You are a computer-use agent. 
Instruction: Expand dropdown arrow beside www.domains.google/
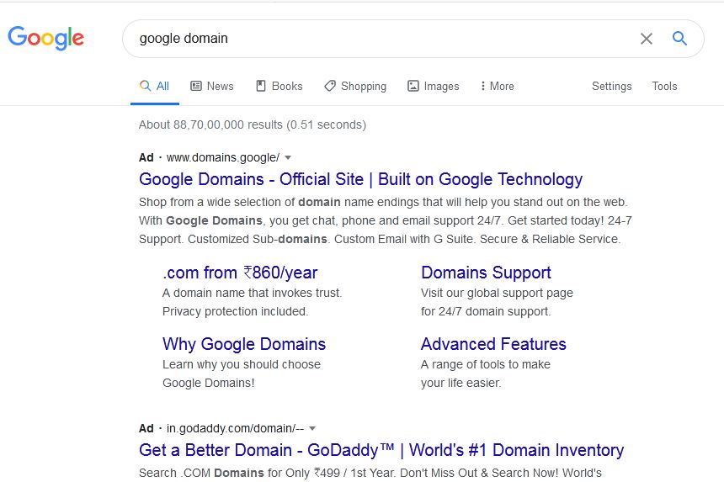[288, 158]
